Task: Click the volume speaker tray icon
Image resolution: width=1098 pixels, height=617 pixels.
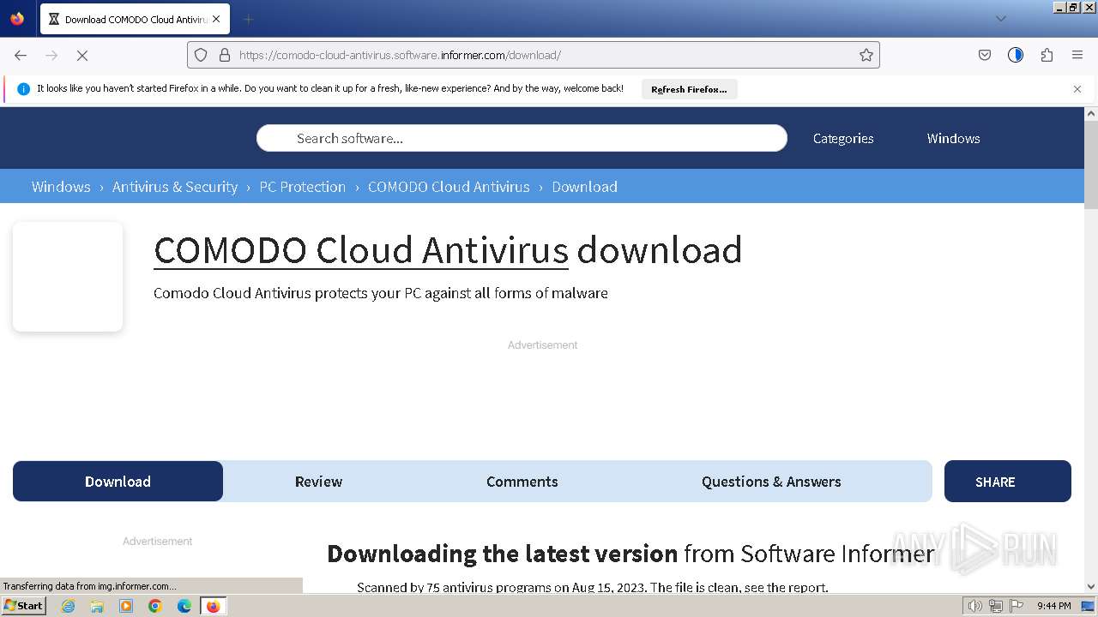Action: (x=975, y=606)
